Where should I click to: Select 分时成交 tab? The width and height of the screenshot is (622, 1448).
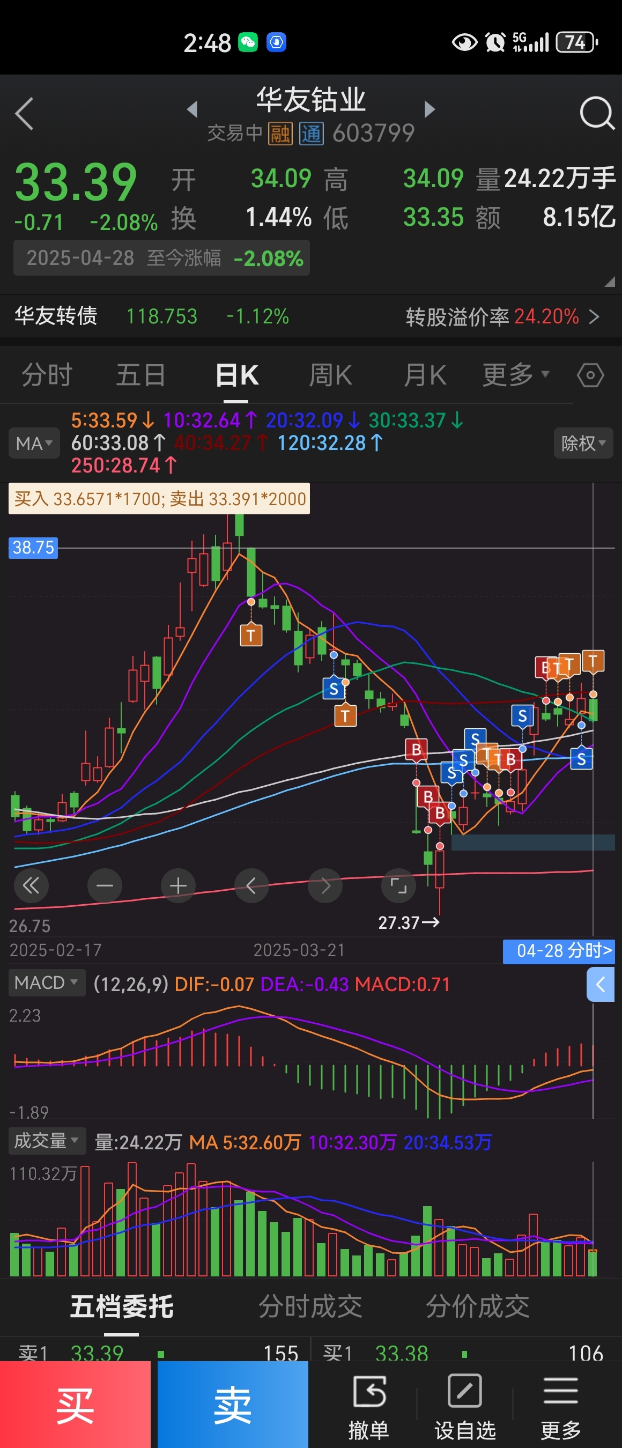(x=310, y=1306)
